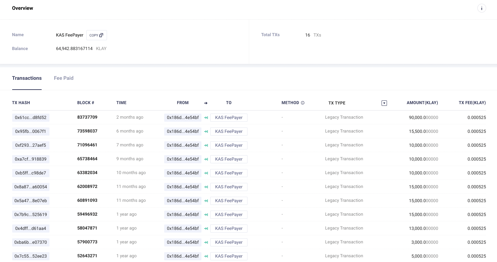
Task: Click the 5,000.0 amount value
Action: point(425,256)
